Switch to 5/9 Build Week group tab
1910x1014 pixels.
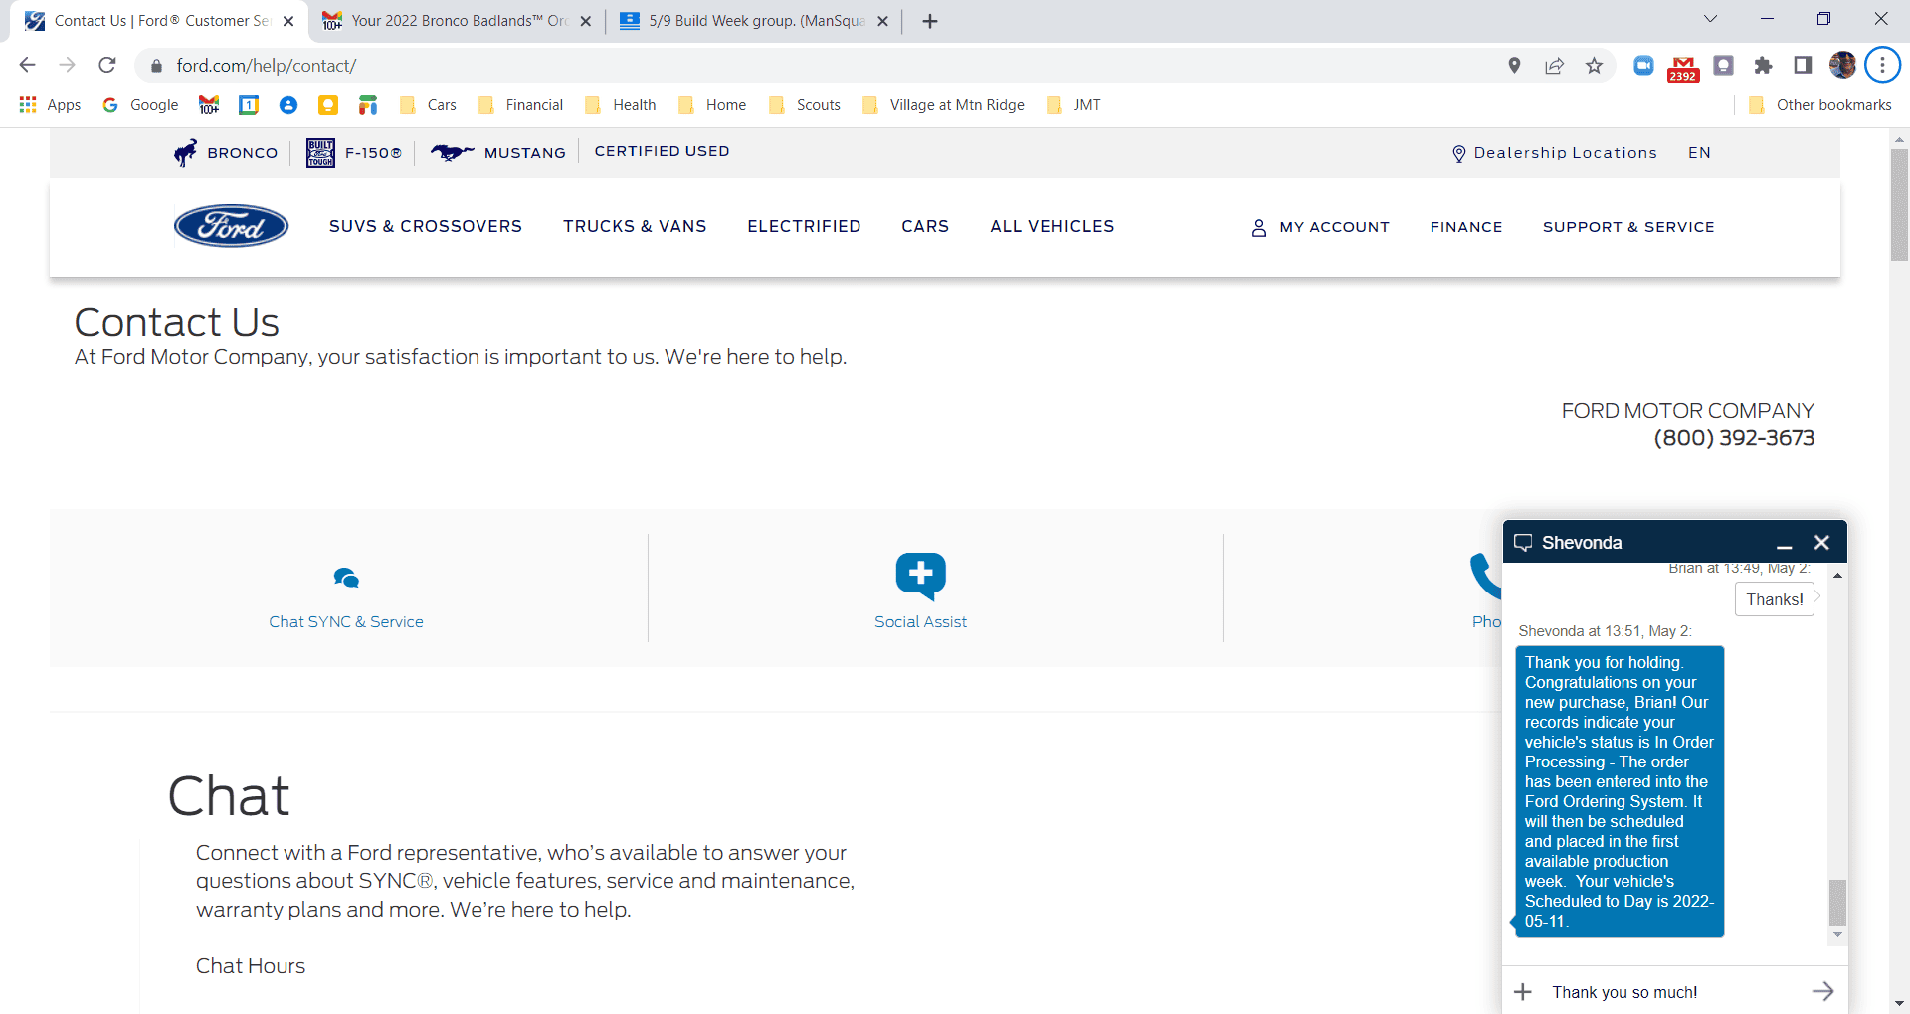pyautogui.click(x=754, y=21)
